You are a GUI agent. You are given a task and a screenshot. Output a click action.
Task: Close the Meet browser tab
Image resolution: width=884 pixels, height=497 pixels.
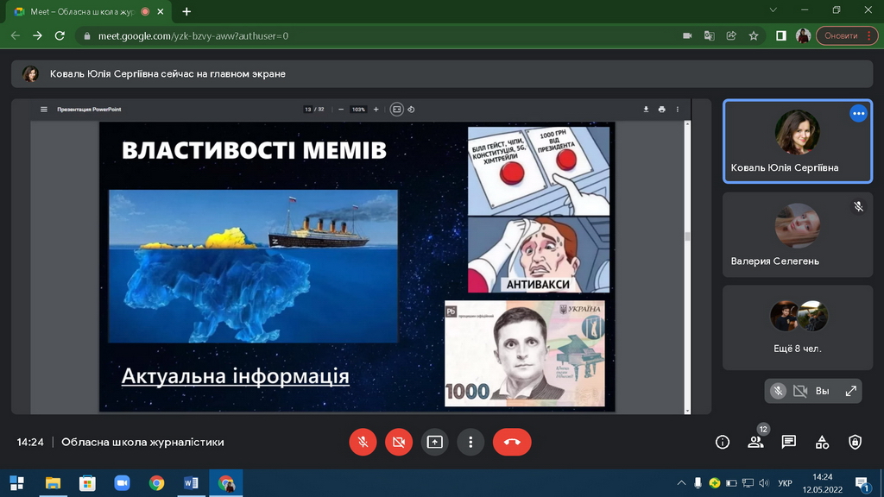point(161,11)
